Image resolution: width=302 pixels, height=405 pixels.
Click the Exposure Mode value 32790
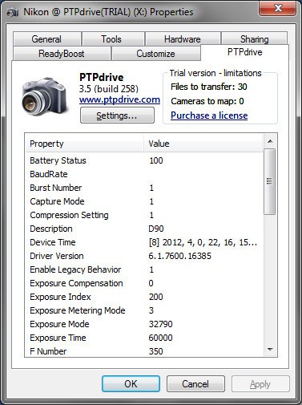(160, 324)
